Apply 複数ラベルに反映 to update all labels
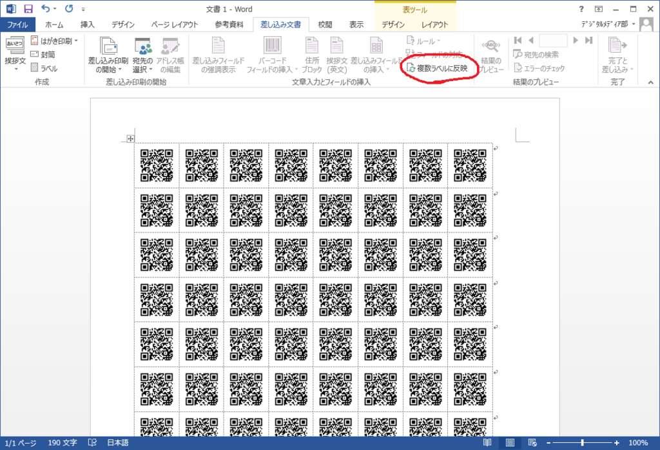The width and height of the screenshot is (660, 450). point(438,68)
